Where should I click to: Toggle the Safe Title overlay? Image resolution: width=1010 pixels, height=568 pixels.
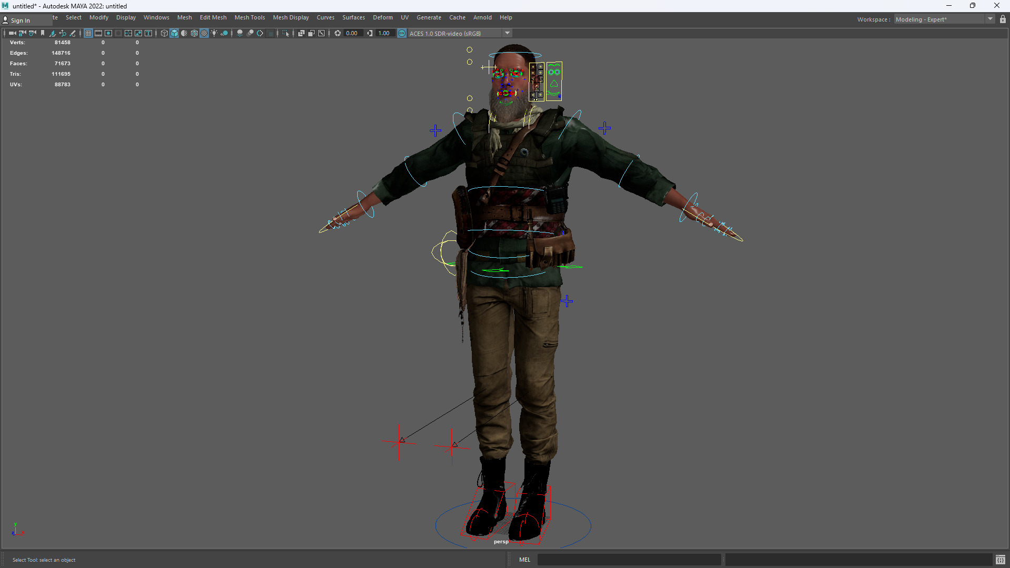coord(148,33)
